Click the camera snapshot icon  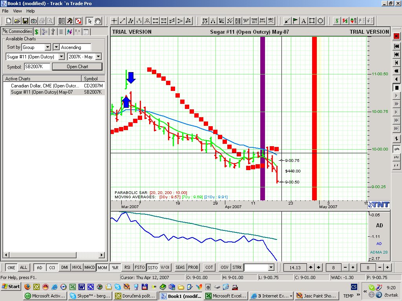pos(34,21)
